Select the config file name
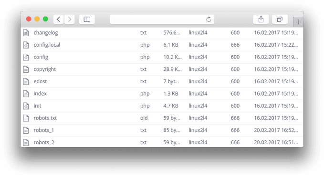Screen dimensions: 324x177 coord(41,57)
